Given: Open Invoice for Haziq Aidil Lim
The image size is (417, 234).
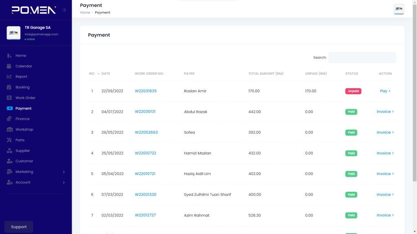Looking at the screenshot, I should click(x=385, y=174).
